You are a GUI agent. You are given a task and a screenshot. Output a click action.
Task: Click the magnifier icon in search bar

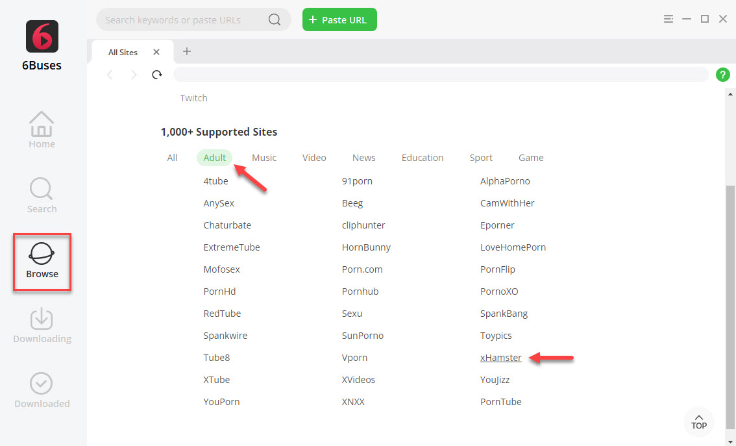(275, 19)
